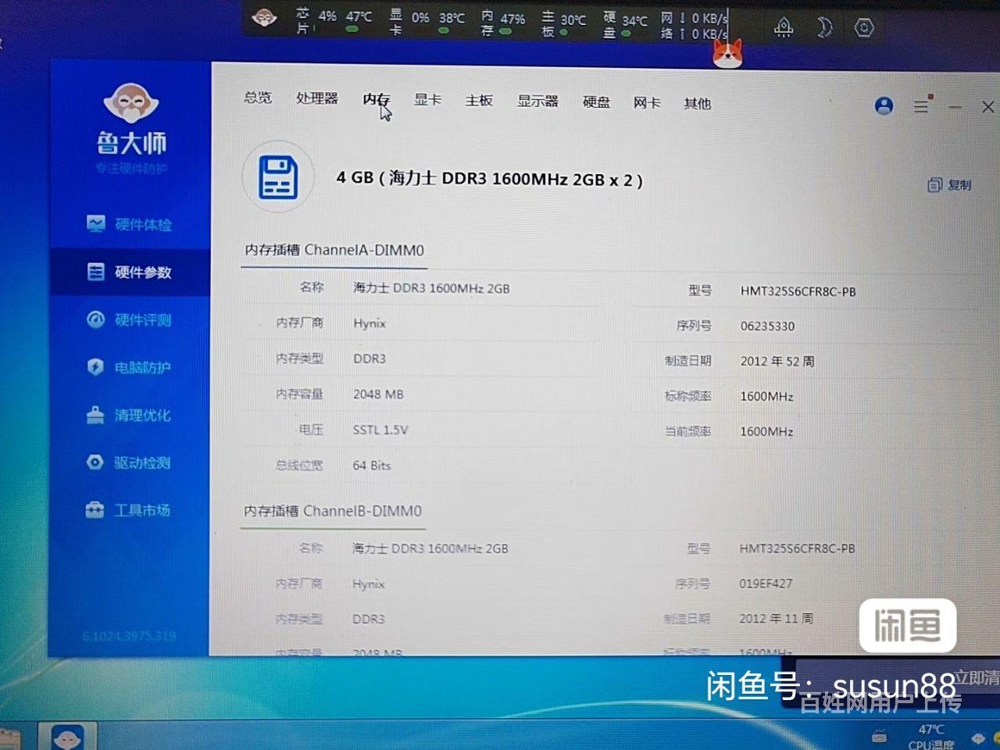Click the 复制 copy button

[949, 184]
